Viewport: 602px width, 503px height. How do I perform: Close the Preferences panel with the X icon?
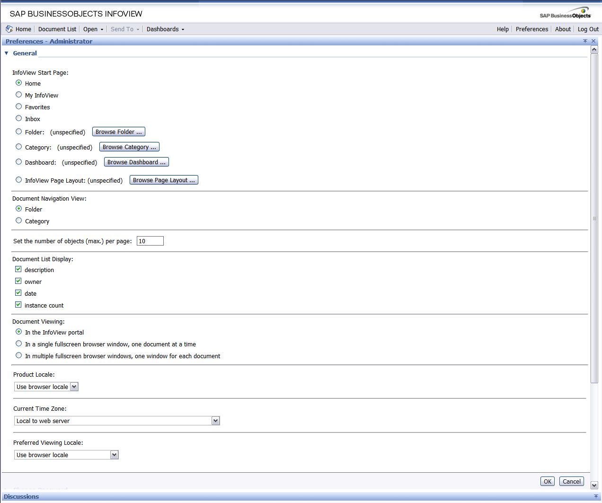point(593,41)
